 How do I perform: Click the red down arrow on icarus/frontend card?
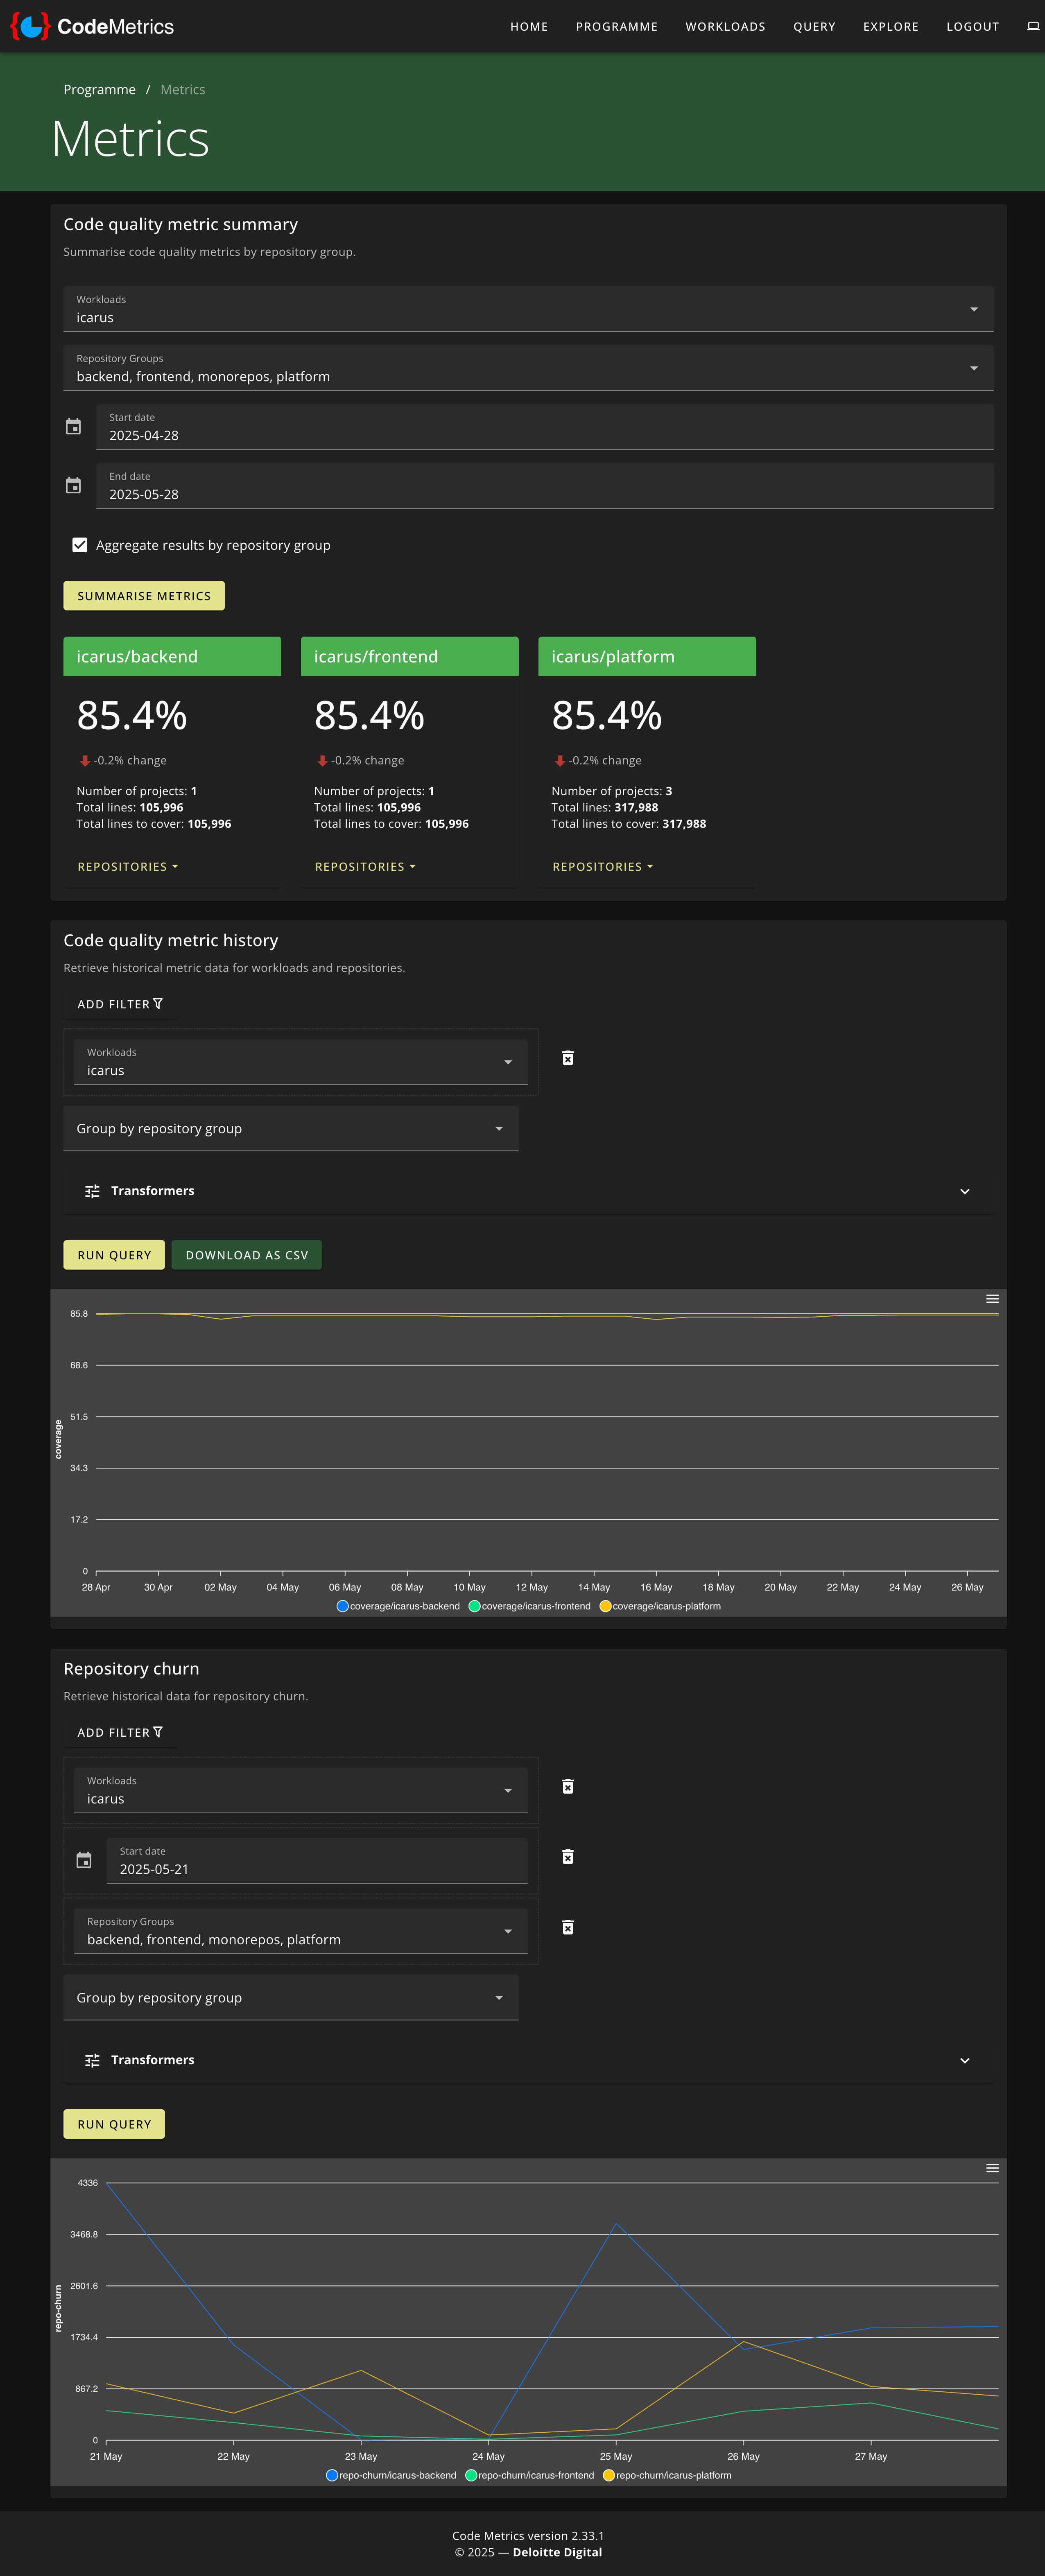[322, 761]
